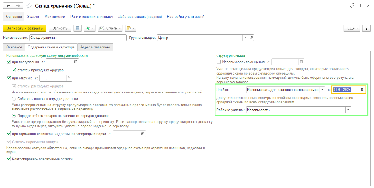This screenshot has height=188, width=374.
Task: Open the print/attachments icon dropdown
Action: (x=131, y=28)
